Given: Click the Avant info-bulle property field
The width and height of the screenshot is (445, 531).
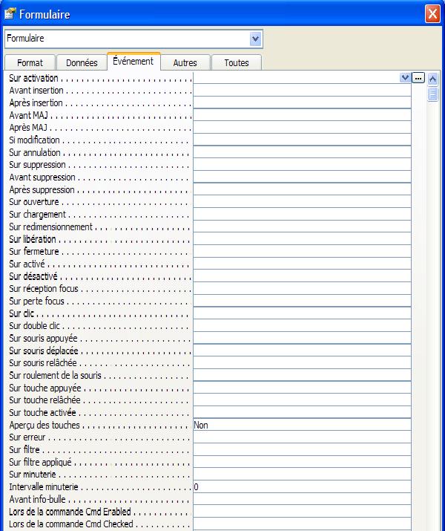Looking at the screenshot, I should click(302, 500).
